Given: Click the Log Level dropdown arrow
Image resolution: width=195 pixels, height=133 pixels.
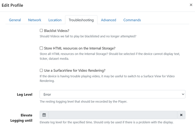Looking at the screenshot, I should (182, 94).
